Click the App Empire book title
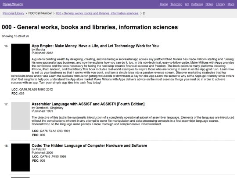The width and height of the screenshot is (237, 178). 95,46
